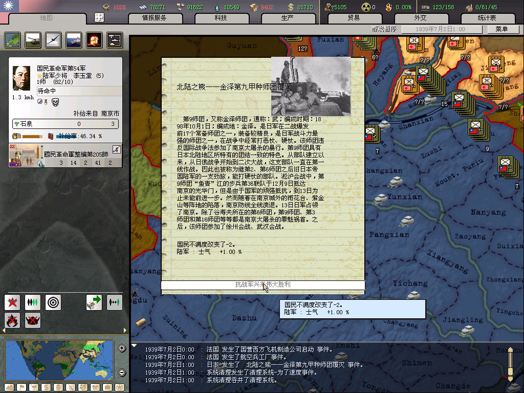Click unit name 国民革命军第54军
The image size is (524, 393).
coord(61,68)
